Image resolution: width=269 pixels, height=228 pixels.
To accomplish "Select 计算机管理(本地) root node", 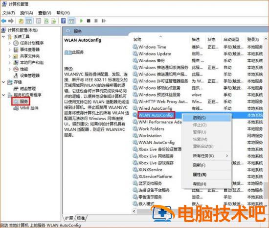I will [x=20, y=30].
